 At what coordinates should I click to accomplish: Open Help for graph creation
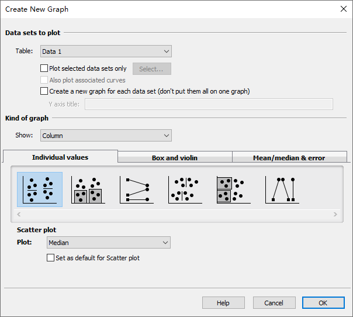click(223, 303)
